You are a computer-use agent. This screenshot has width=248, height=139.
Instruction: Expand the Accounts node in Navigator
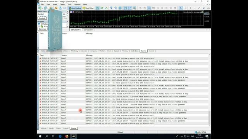pos(39,27)
